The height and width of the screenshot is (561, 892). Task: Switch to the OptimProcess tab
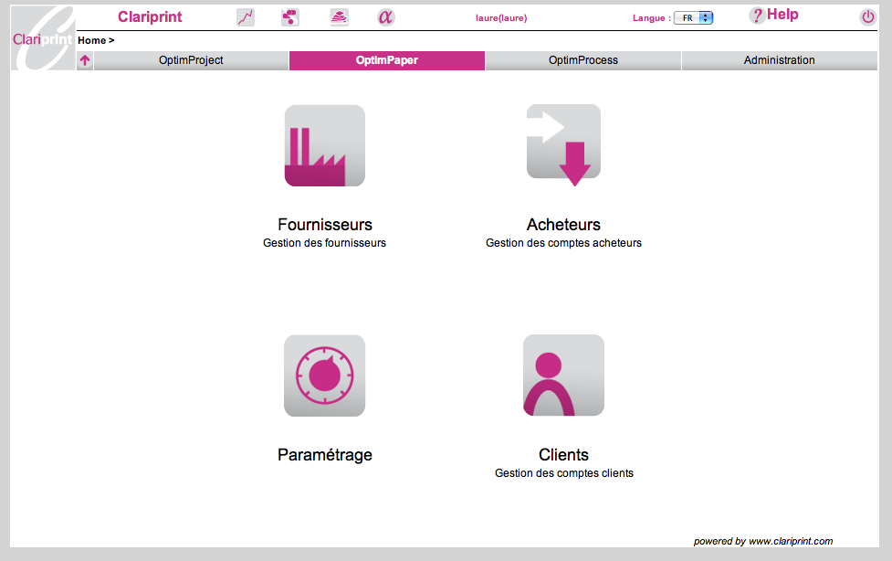[582, 60]
